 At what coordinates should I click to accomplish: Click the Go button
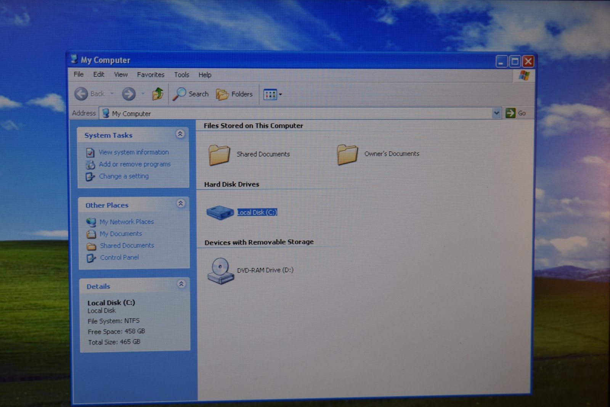click(x=516, y=113)
